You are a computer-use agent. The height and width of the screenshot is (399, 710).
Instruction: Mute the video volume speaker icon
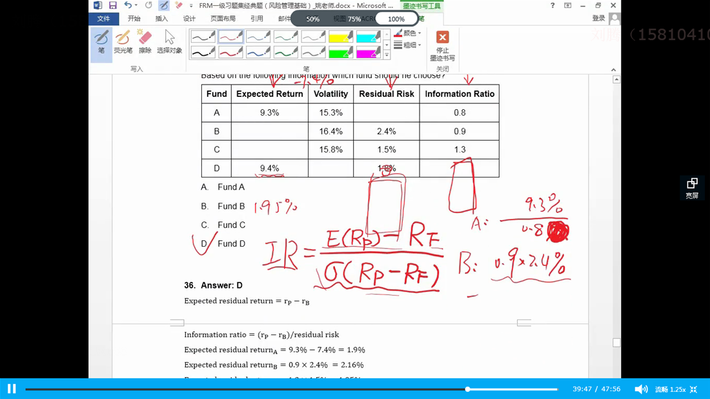coord(640,389)
